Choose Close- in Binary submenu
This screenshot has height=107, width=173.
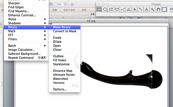(65, 50)
